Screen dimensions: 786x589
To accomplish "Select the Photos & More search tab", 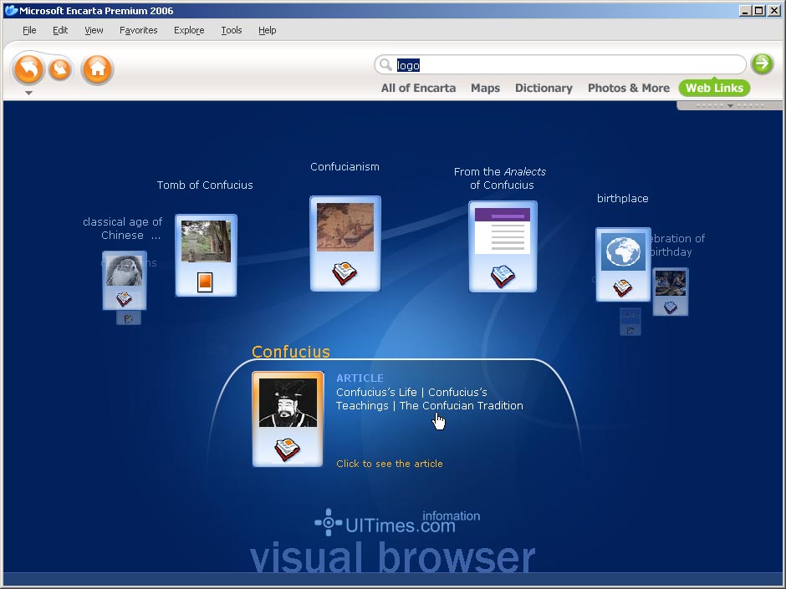I will coord(628,89).
